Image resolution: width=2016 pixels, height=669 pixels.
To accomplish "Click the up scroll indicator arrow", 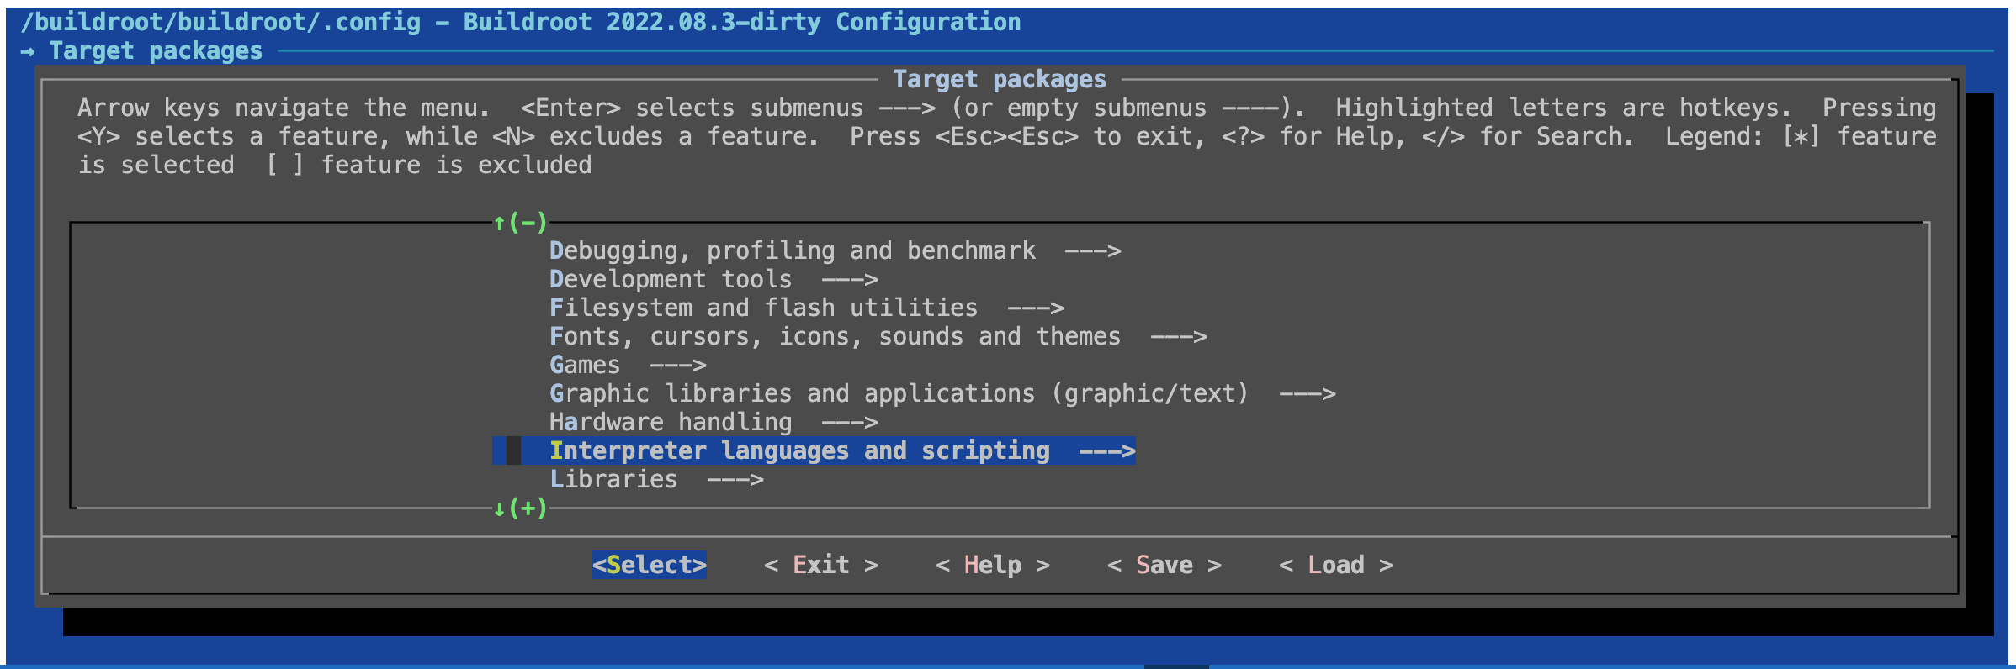I will click(x=500, y=223).
